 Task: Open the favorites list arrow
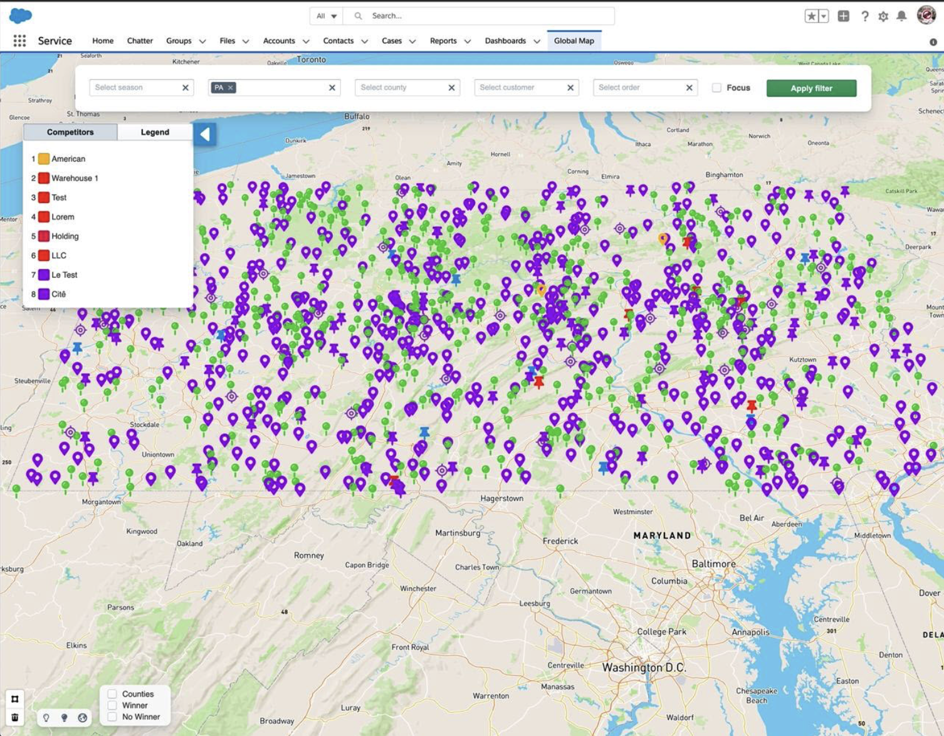[824, 16]
